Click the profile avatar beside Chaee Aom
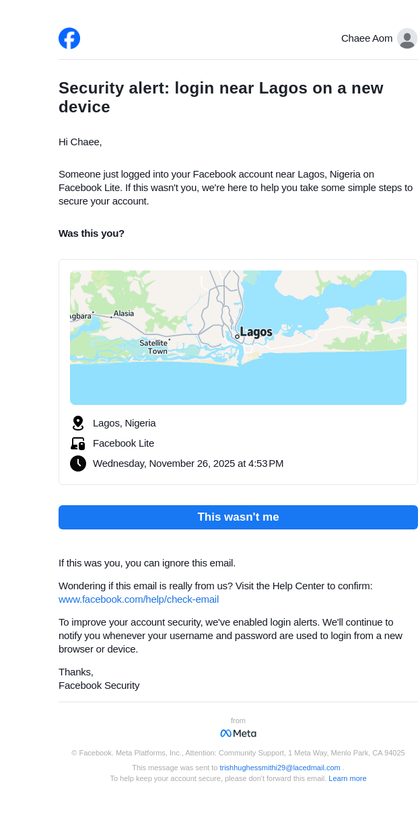Viewport: 420px width, 816px height. (x=407, y=38)
